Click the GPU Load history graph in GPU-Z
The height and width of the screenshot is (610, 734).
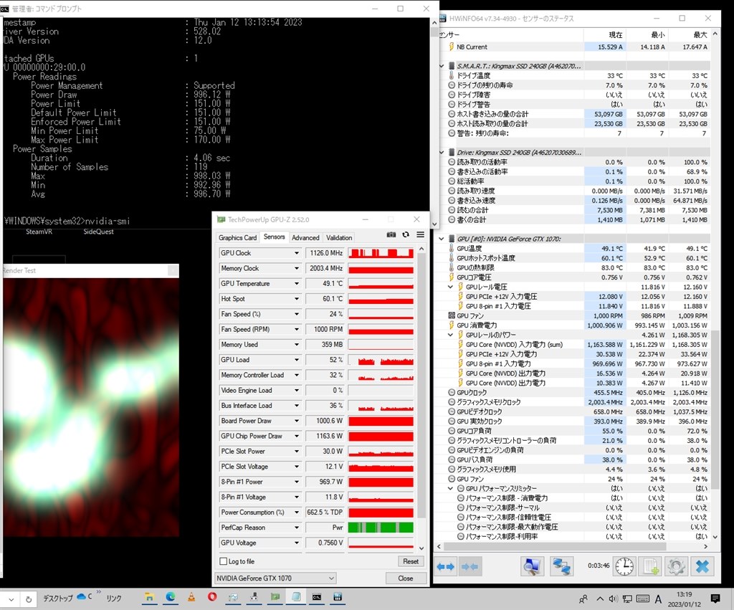(x=381, y=360)
